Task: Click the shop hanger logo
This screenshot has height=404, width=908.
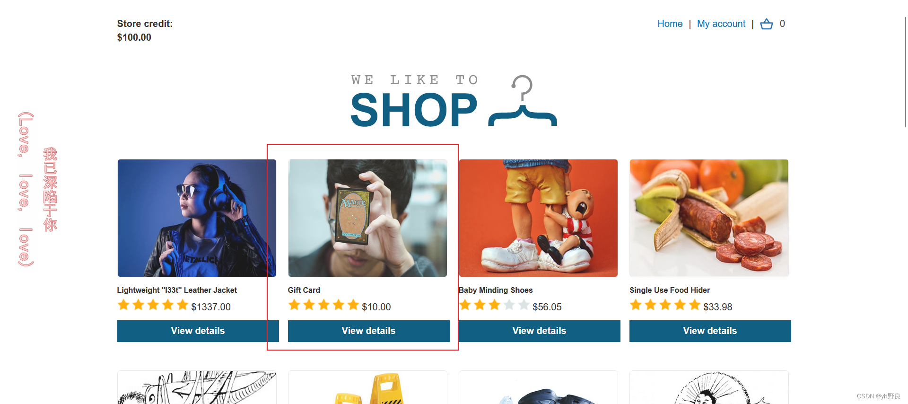Action: tap(523, 101)
